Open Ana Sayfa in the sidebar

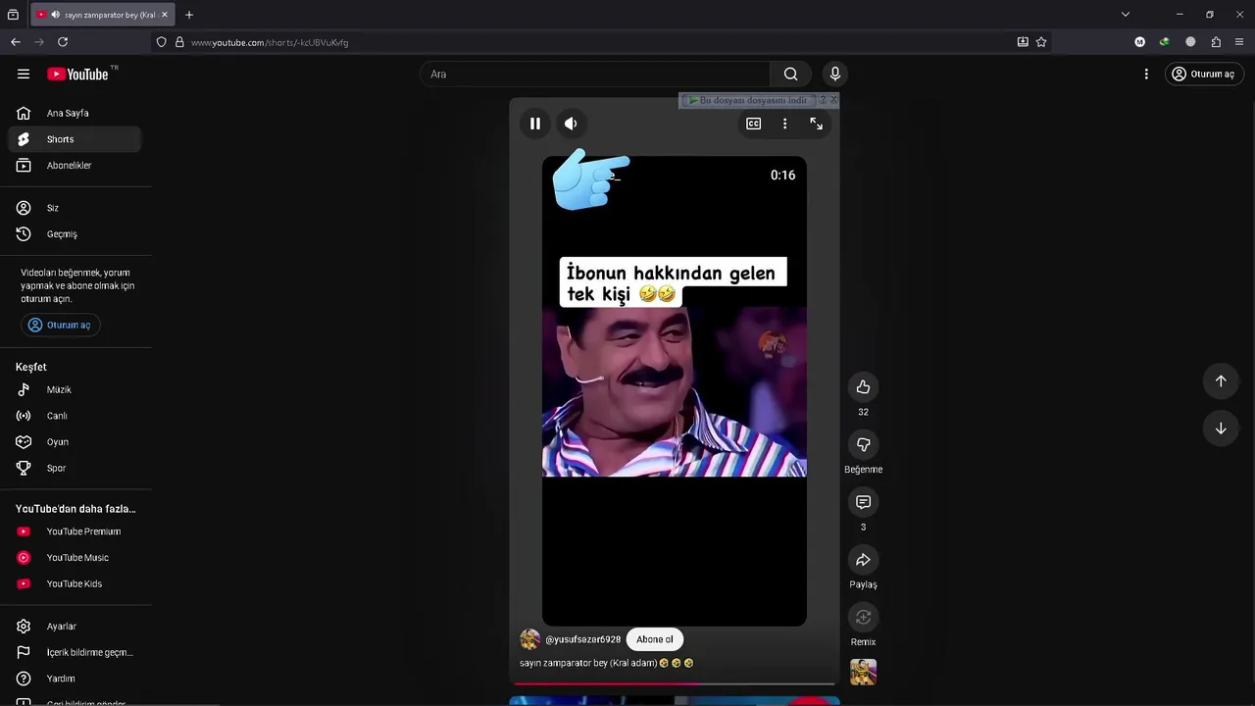click(75, 113)
